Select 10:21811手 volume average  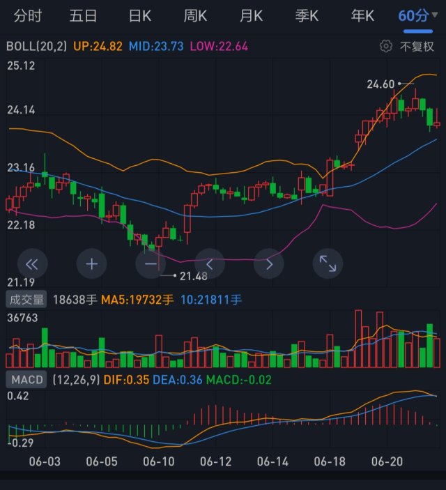tap(211, 300)
